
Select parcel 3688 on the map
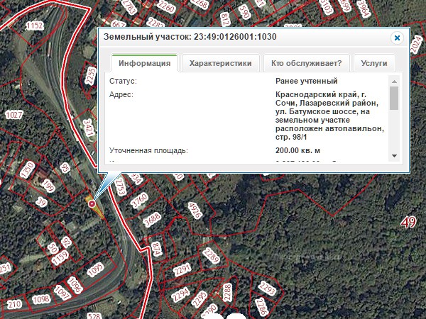pos(152,220)
